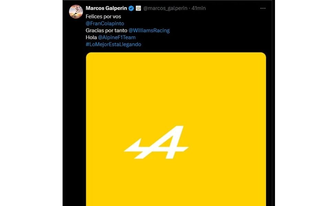Click the "Gracias por tanto" text
The height and width of the screenshot is (206, 330).
click(x=107, y=30)
